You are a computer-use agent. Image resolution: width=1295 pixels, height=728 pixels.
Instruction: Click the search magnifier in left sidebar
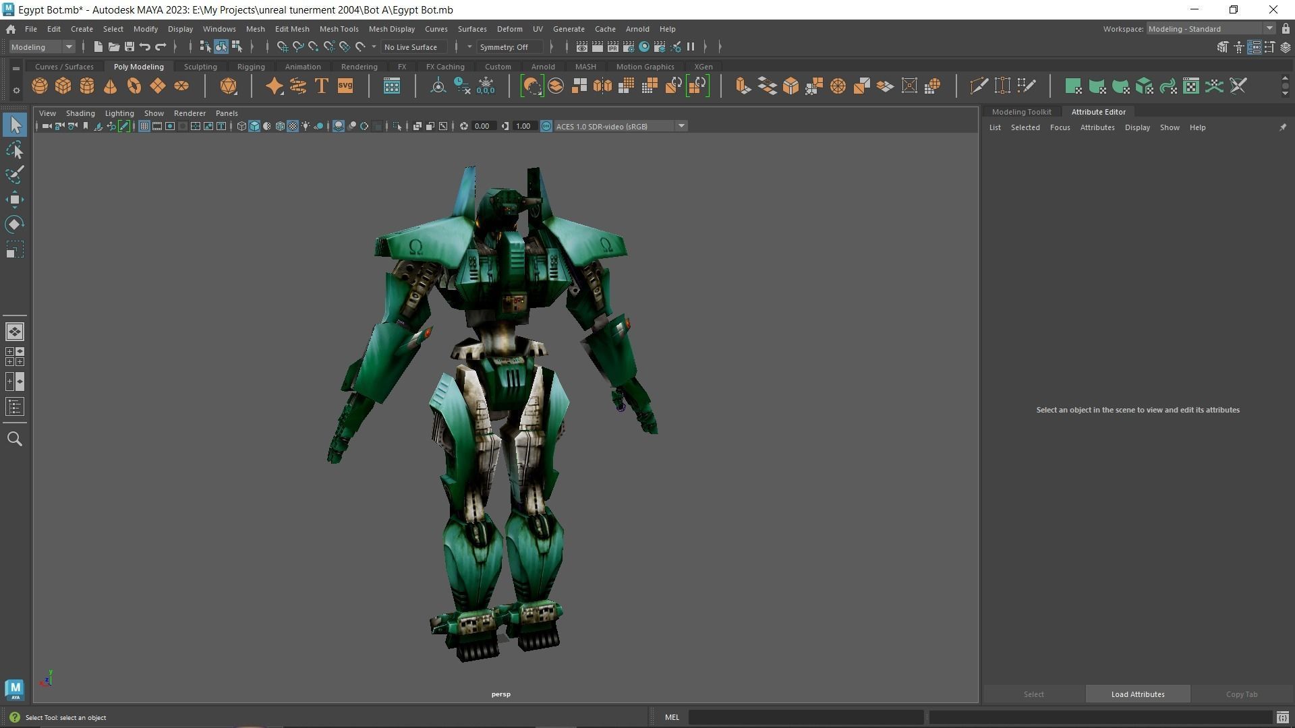coord(15,439)
